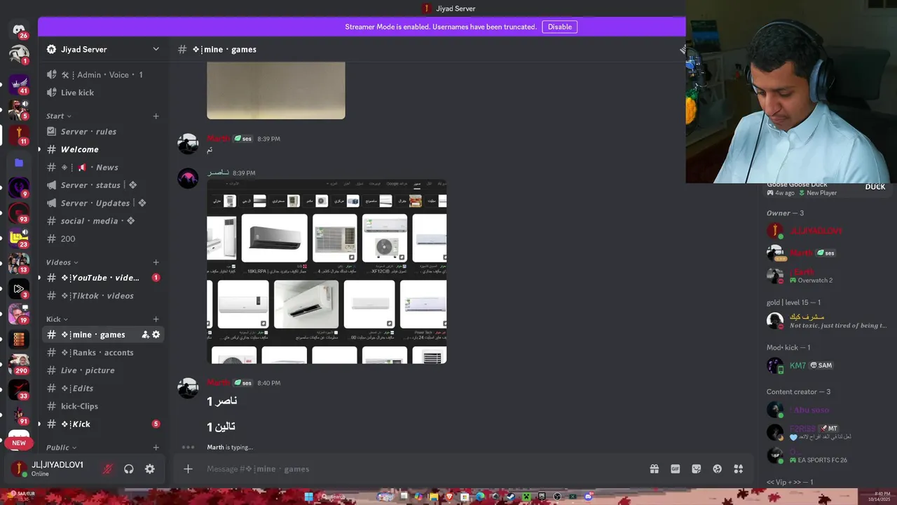This screenshot has height=505, width=897.
Task: Click the plus attach button in message bar
Action: click(x=188, y=469)
